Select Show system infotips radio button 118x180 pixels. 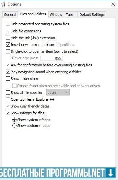pos(14,119)
